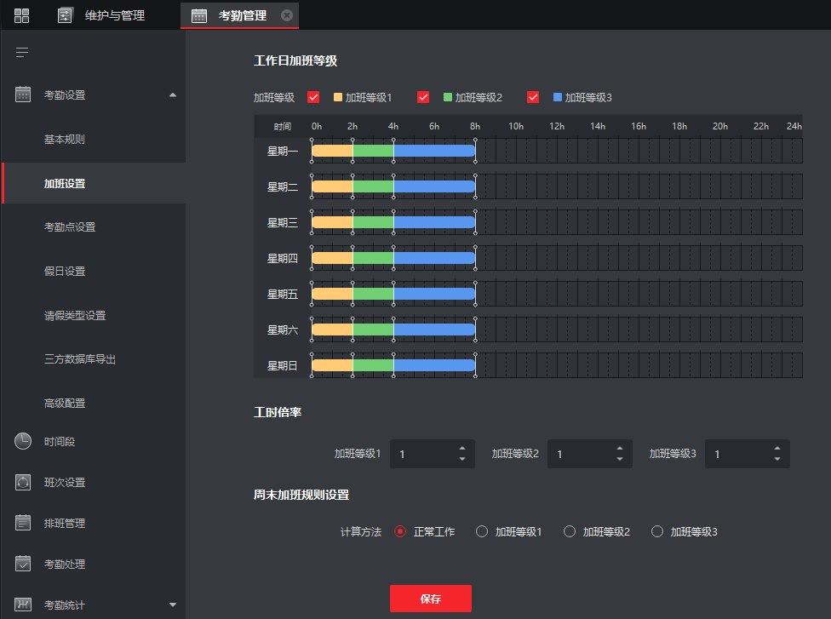This screenshot has width=831, height=619.
Task: Select 加班等级2 weekend calculation radio button
Action: tap(570, 531)
